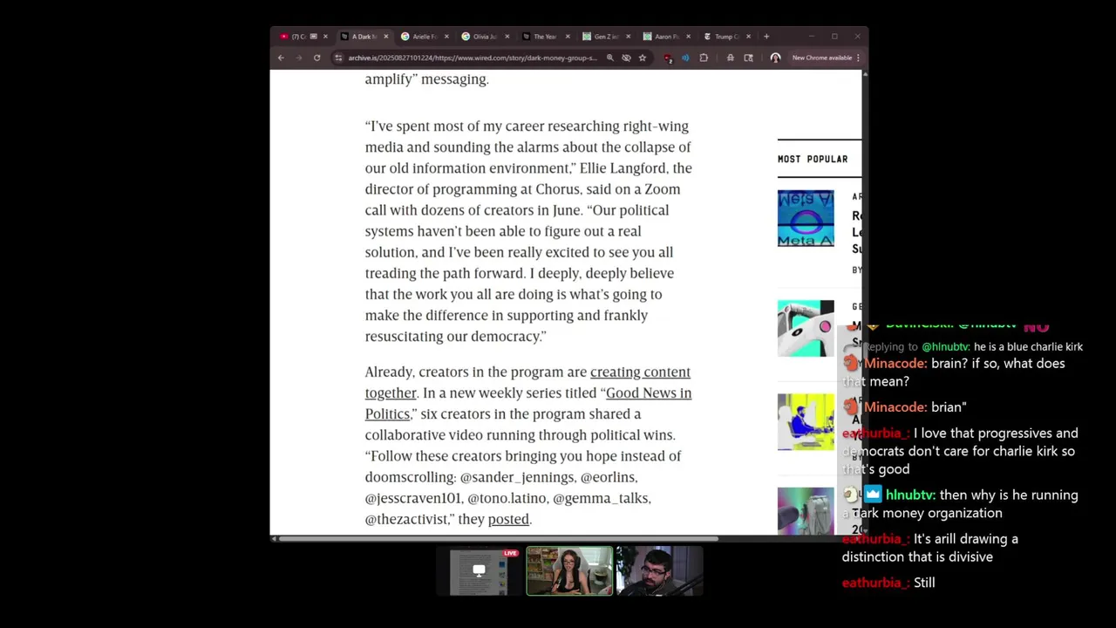Open a new browser tab
Viewport: 1116px width, 628px height.
[x=766, y=37]
